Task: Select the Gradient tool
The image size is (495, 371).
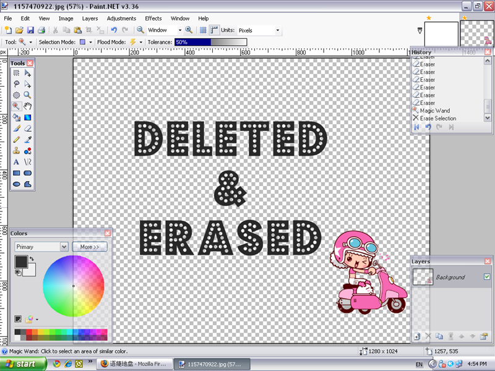Action: [x=28, y=117]
